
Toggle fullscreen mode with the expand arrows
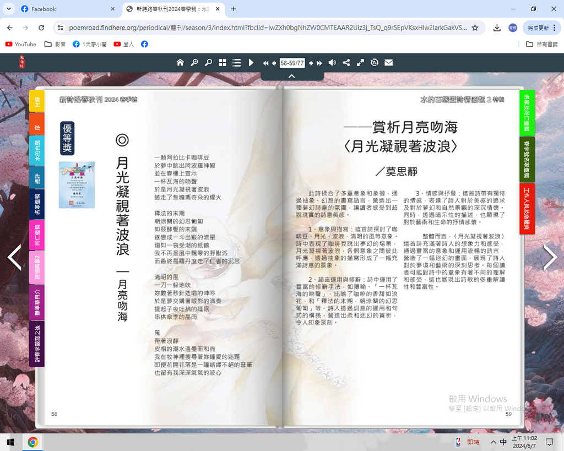360,63
